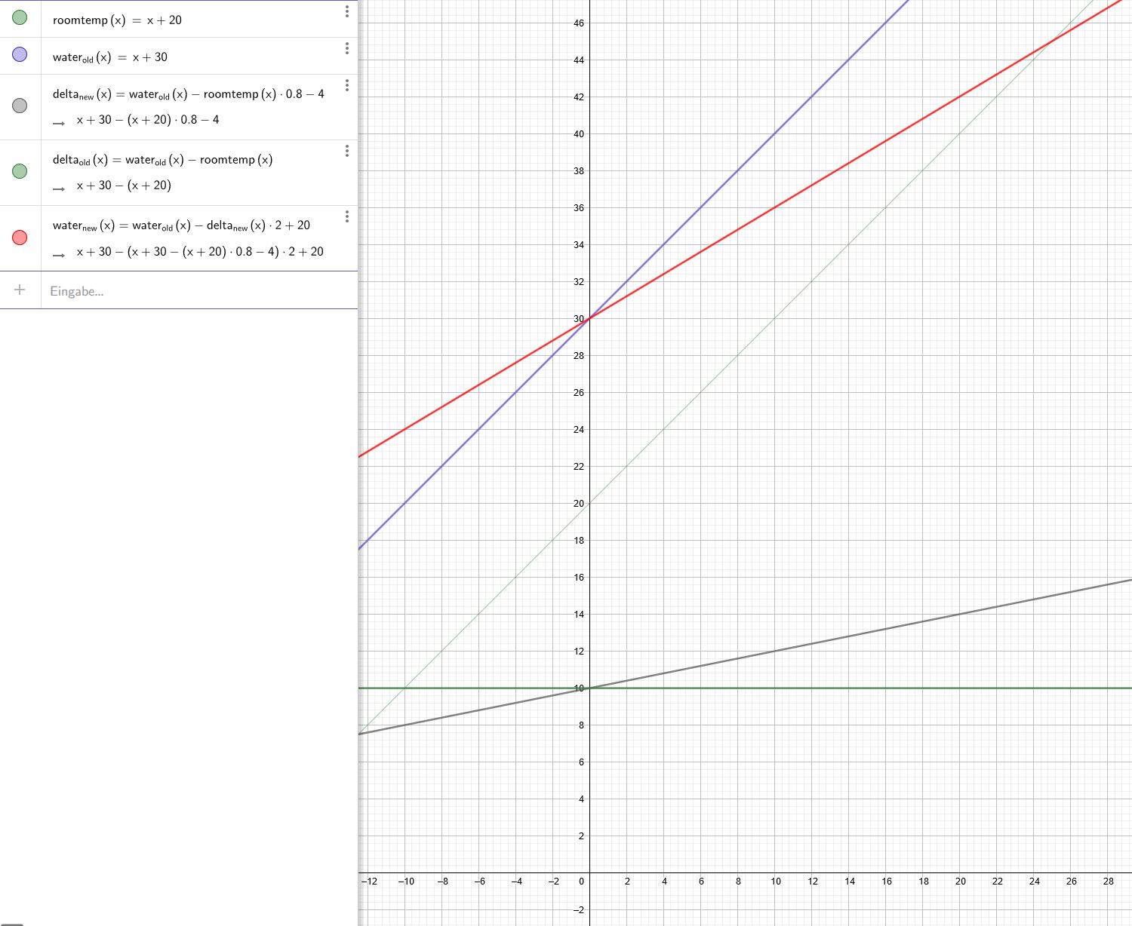Image resolution: width=1132 pixels, height=926 pixels.
Task: Toggle visibility circle for water old function
Action: pos(20,54)
